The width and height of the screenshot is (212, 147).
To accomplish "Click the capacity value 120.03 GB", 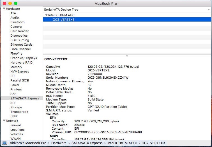I will [x=113, y=67].
